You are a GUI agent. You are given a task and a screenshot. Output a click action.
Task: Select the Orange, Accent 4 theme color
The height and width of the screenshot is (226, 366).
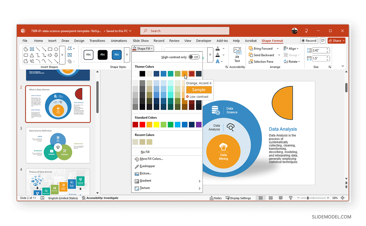click(185, 74)
